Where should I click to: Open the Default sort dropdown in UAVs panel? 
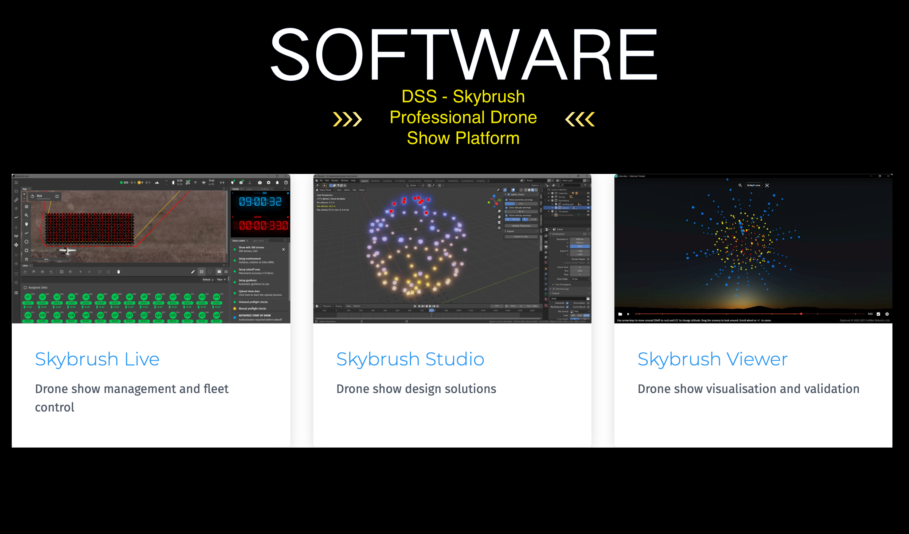point(208,280)
